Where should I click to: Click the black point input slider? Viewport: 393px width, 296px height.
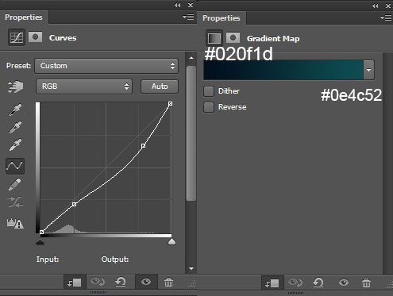(x=40, y=241)
